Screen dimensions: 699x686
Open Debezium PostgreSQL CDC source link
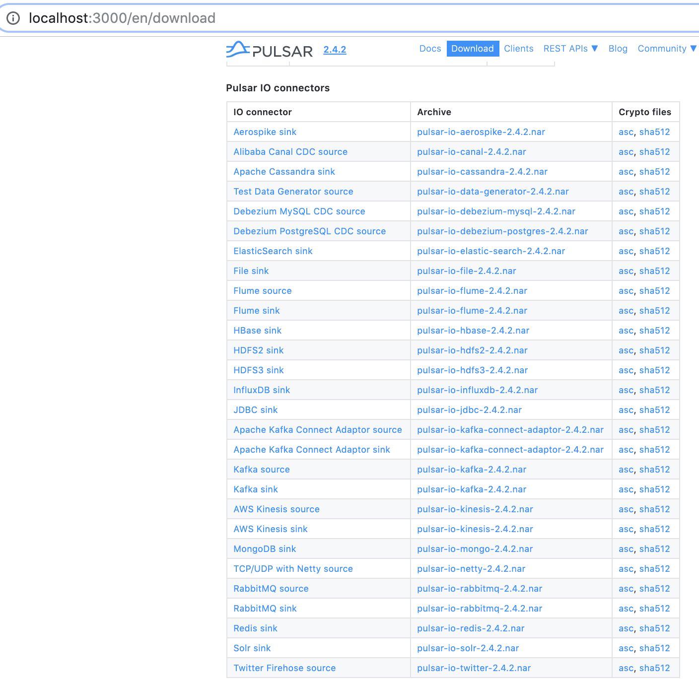click(309, 231)
